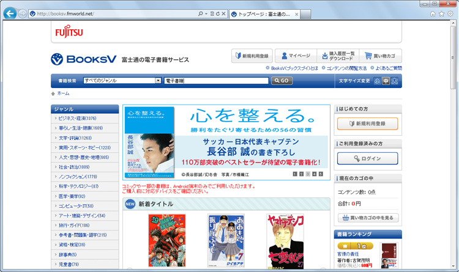Open genre ビジネス・経済(1376)
459x272 pixels.
click(x=77, y=119)
